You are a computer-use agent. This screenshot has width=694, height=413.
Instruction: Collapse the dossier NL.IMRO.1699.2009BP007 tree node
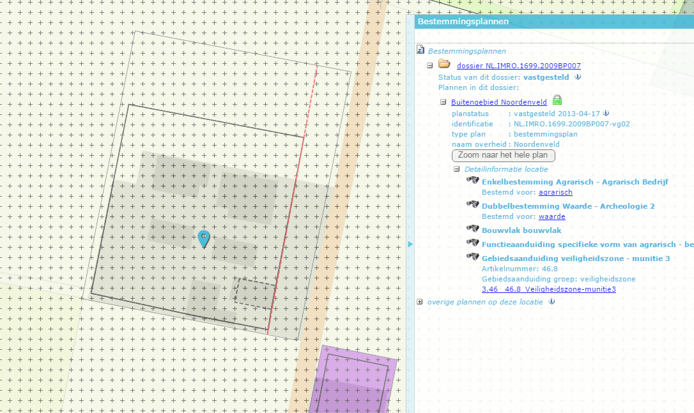point(430,66)
